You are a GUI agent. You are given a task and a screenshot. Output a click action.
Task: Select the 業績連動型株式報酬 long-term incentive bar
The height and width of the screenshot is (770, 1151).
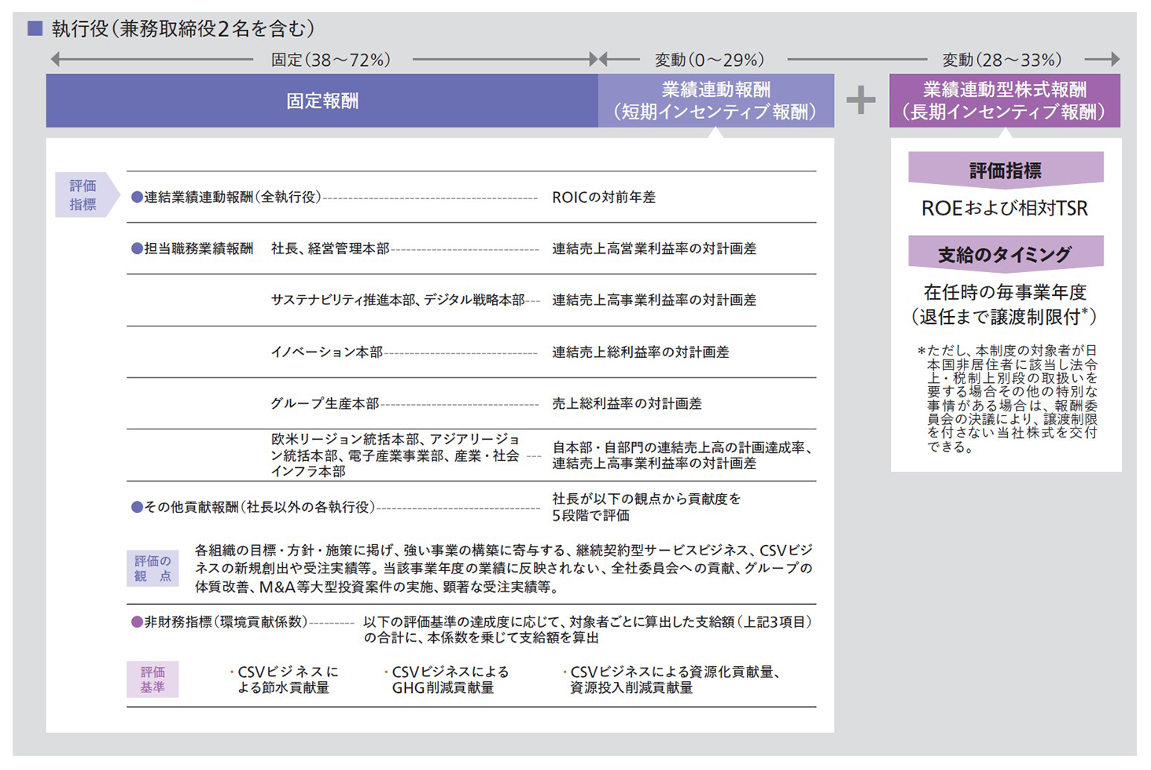point(1004,101)
